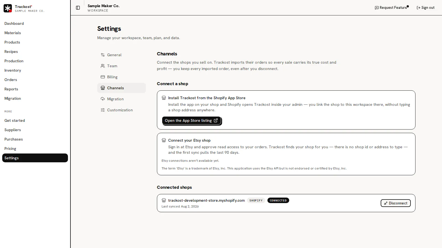Toggle the sidebar panel icon
442x248 pixels.
[78, 8]
